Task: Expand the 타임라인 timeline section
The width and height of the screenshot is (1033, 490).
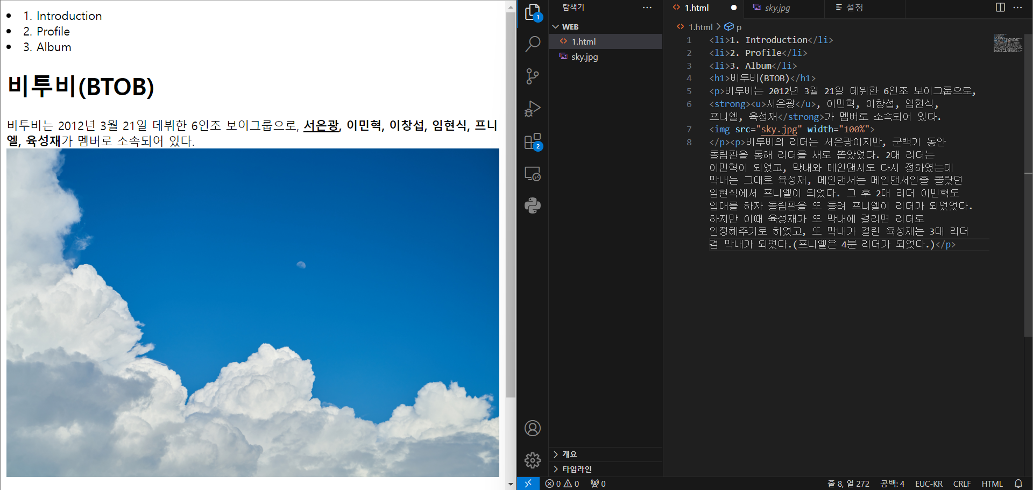Action: click(x=606, y=469)
